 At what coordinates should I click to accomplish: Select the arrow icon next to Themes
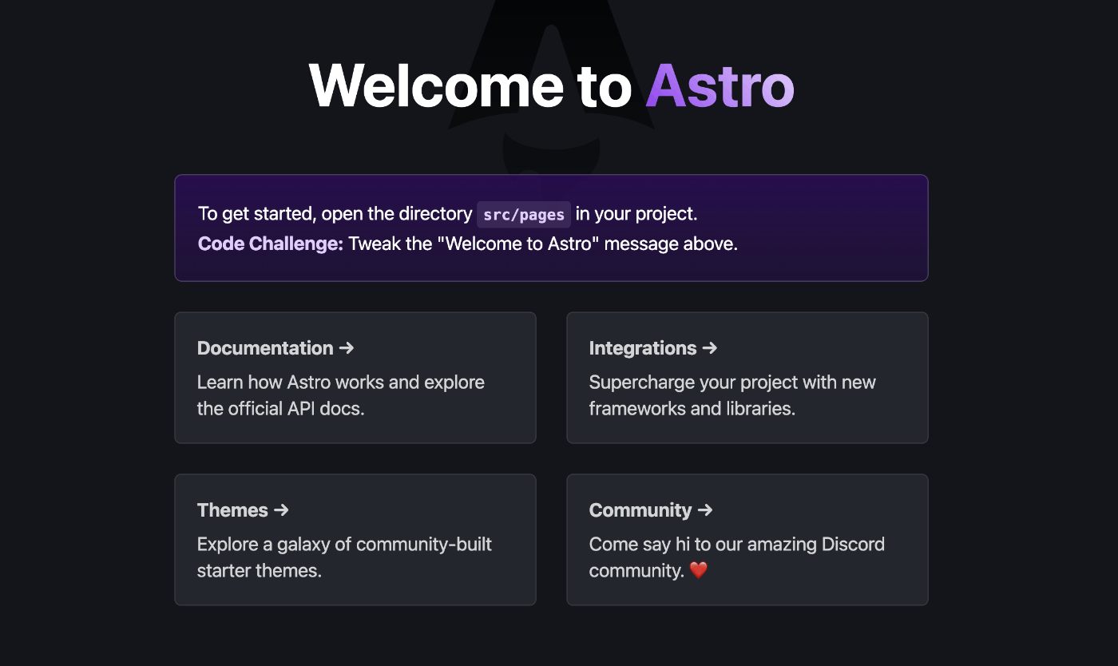[x=282, y=510]
